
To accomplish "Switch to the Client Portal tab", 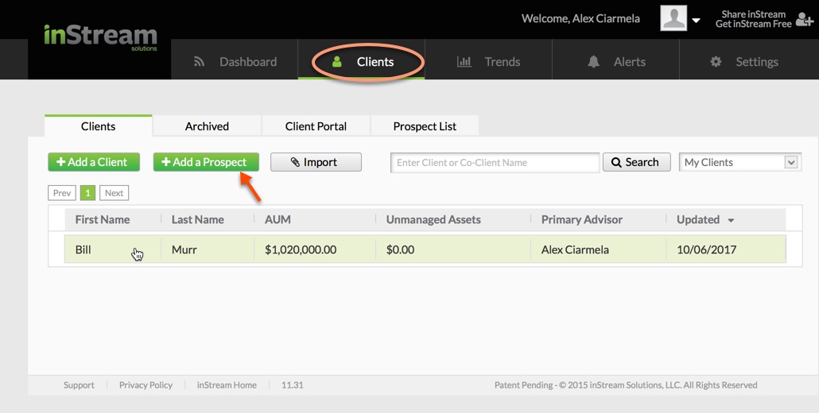I will tap(316, 126).
